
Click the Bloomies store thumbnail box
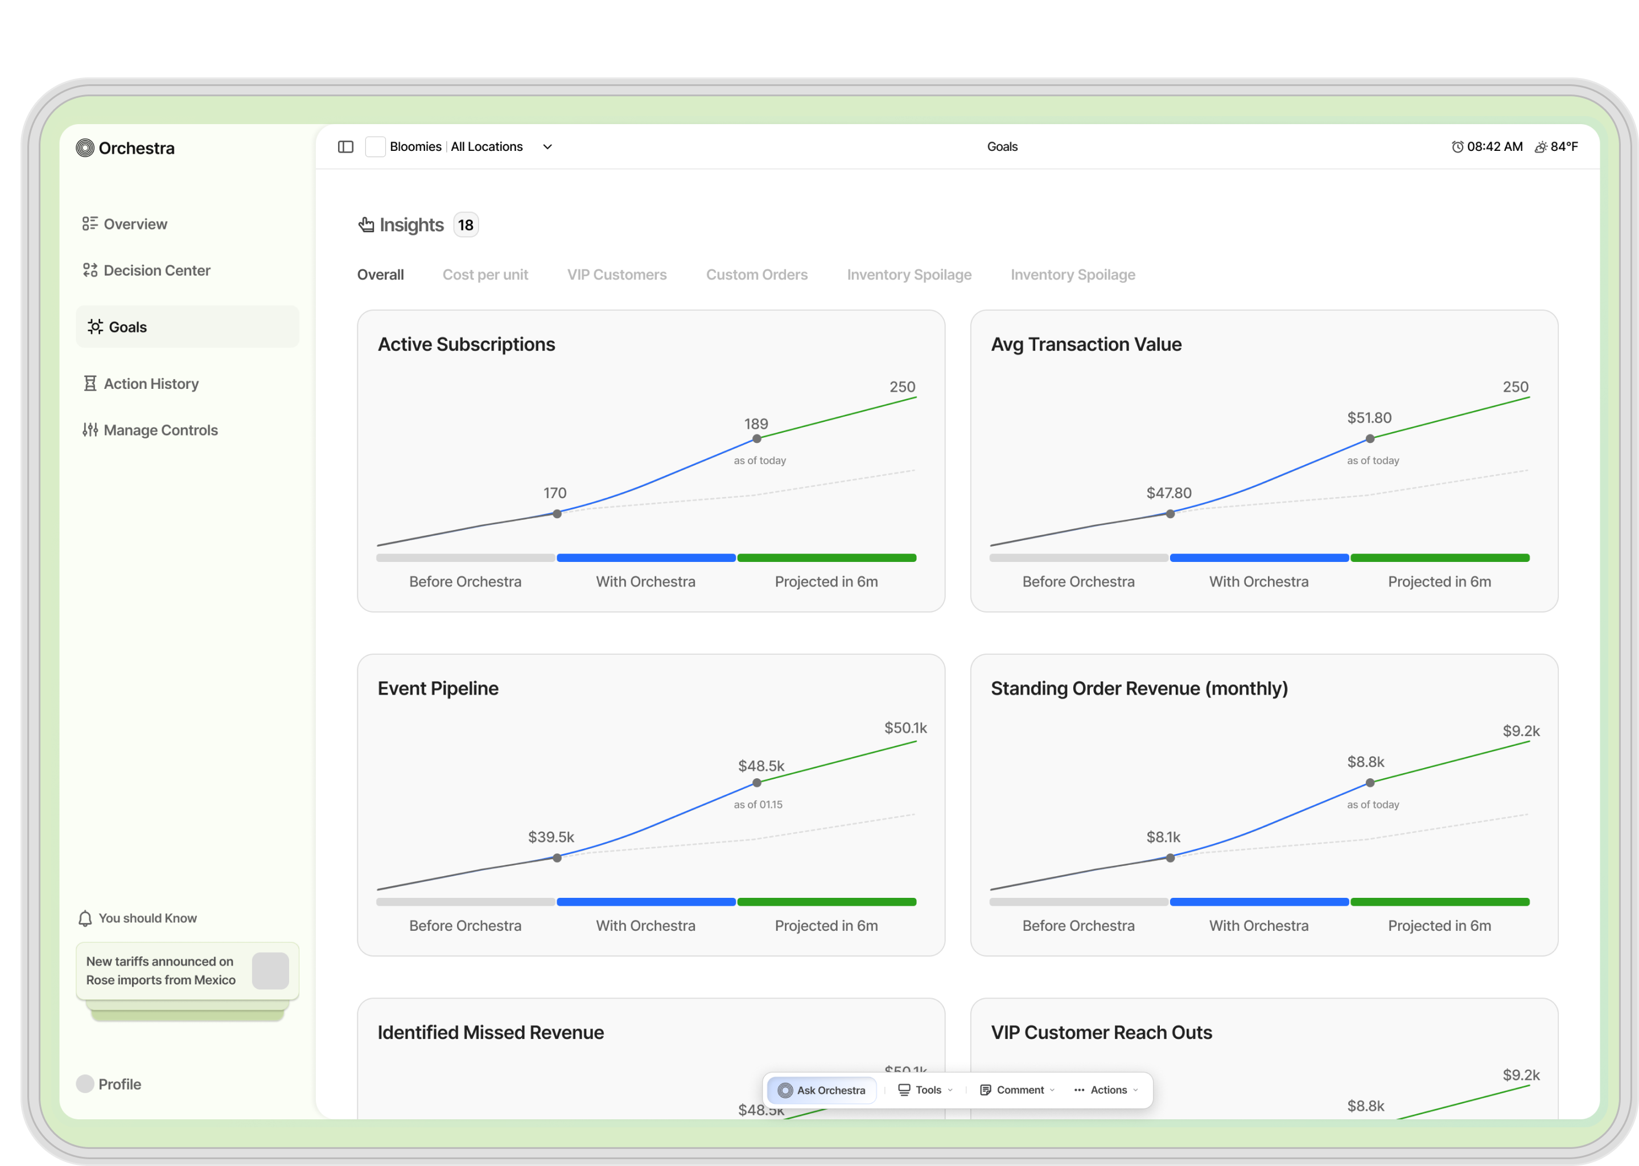click(x=375, y=146)
